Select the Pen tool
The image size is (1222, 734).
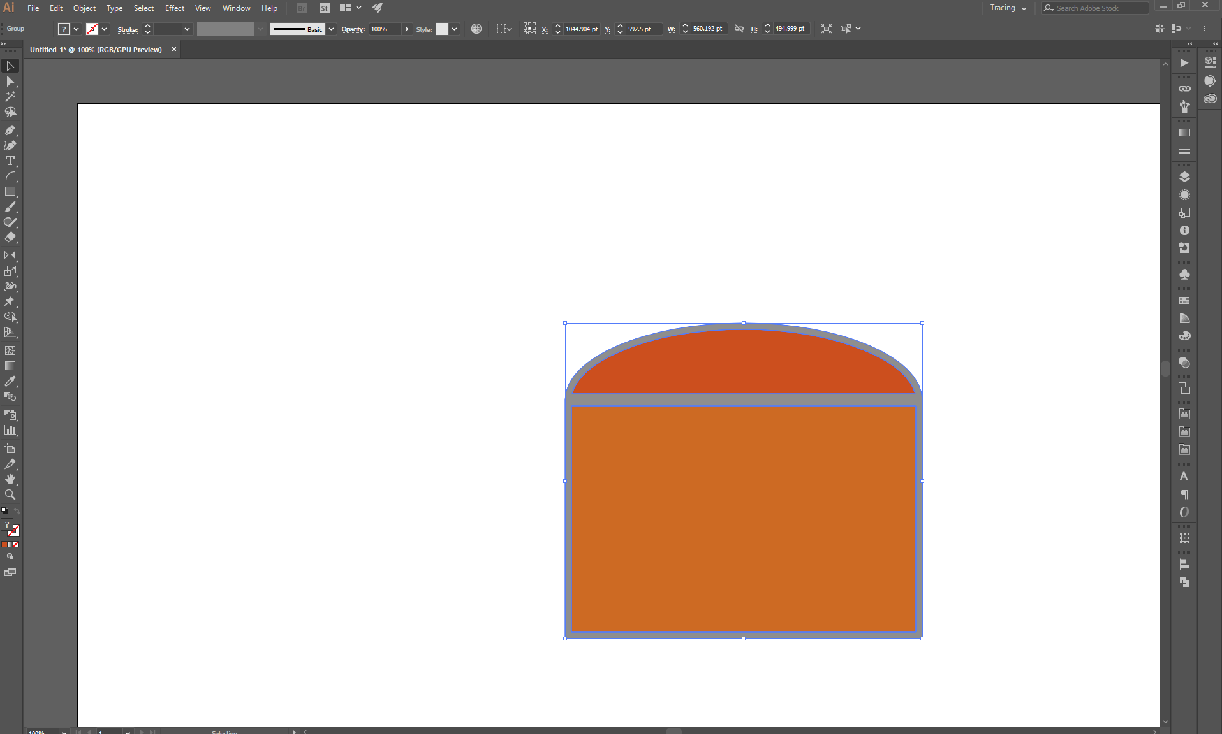[10, 131]
